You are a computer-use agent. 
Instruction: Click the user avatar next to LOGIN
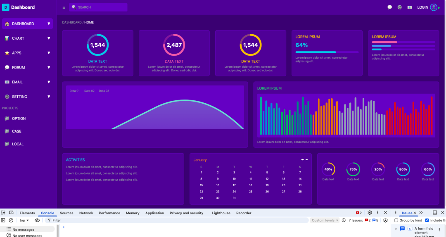433,7
